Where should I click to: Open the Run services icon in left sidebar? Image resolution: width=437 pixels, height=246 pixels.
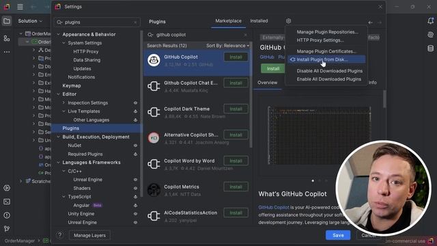click(x=7, y=188)
